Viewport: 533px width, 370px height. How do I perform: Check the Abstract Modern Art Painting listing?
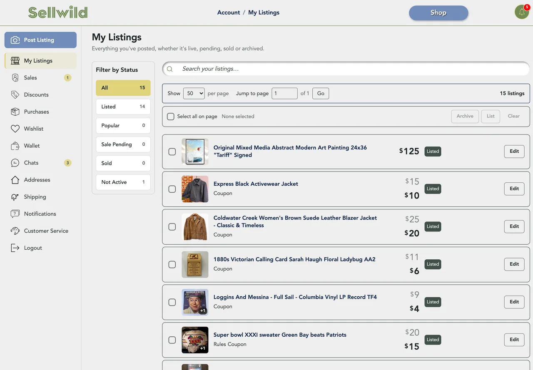172,152
